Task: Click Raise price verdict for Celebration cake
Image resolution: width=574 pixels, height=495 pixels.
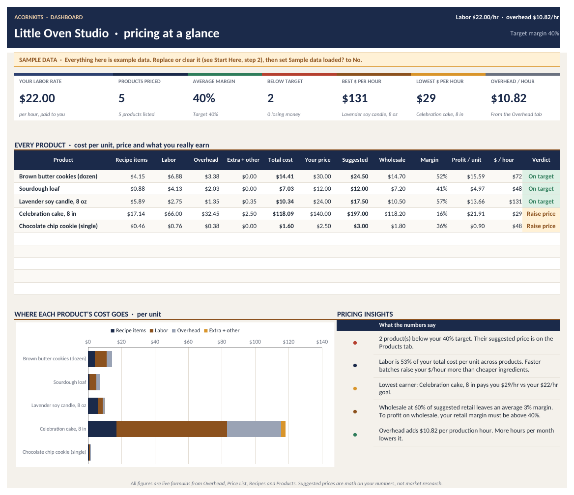Action: [x=541, y=214]
